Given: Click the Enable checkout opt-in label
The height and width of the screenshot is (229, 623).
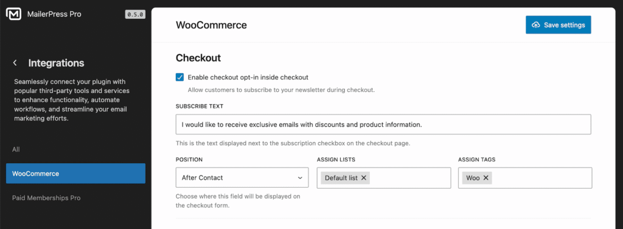Looking at the screenshot, I should 248,77.
